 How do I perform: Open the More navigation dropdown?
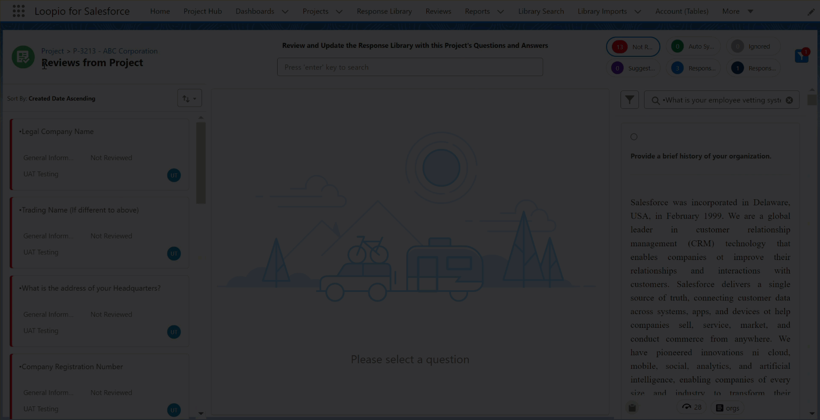pyautogui.click(x=738, y=11)
